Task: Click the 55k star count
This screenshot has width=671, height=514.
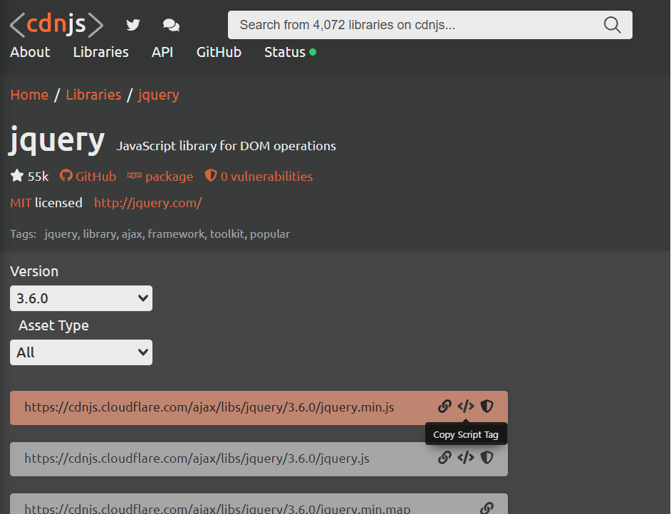Action: pos(38,176)
